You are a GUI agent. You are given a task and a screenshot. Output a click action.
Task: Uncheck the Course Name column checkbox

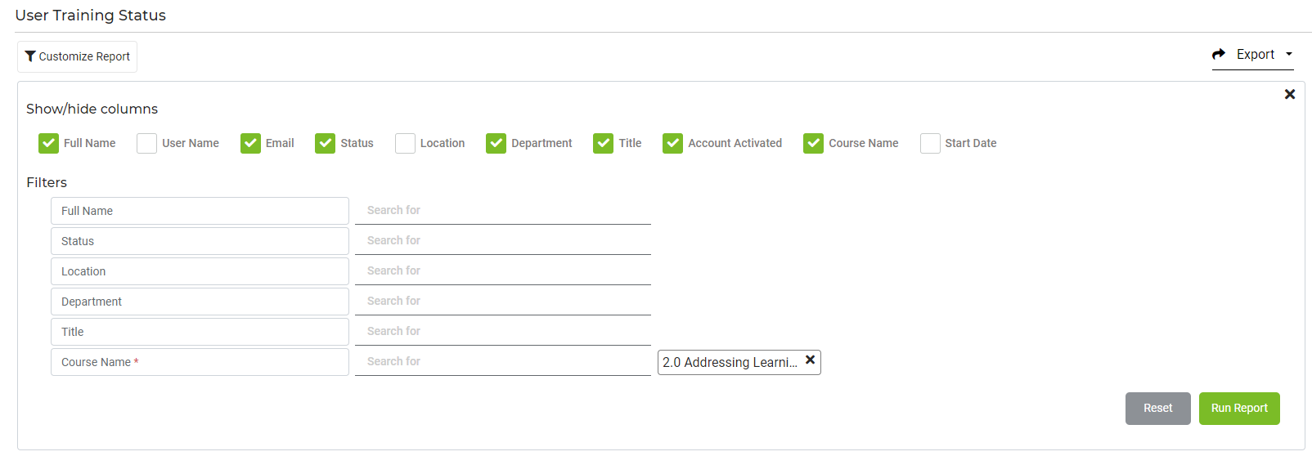tap(814, 144)
